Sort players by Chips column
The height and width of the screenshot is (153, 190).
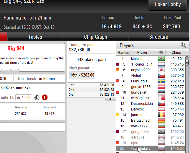pos(176,53)
